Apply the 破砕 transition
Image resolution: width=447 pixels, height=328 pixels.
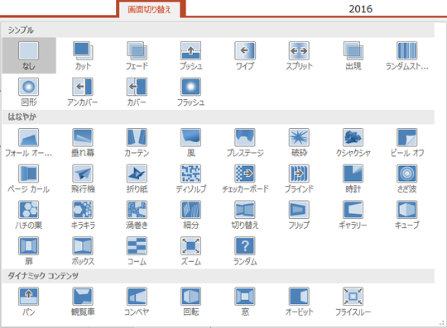[x=299, y=143]
